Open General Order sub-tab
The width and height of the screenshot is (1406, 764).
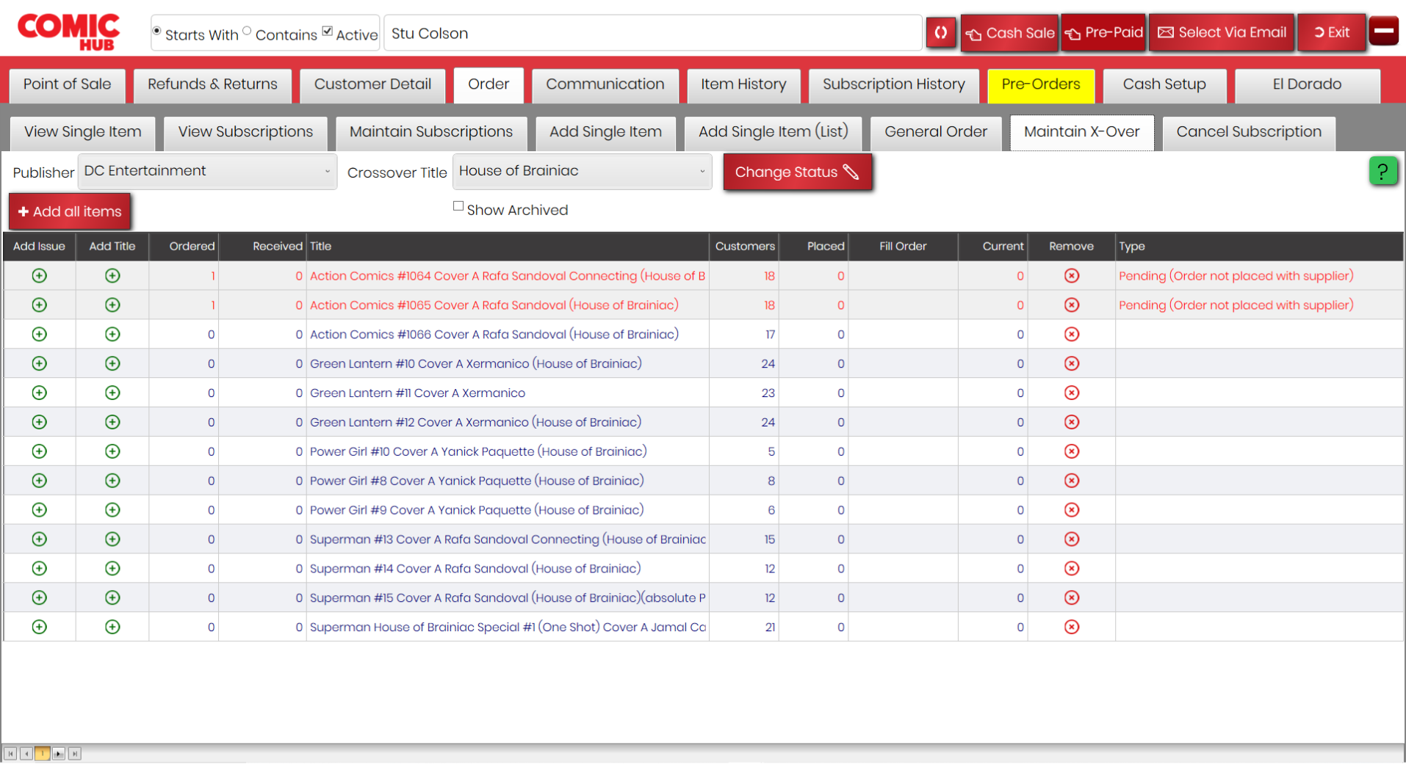tap(936, 133)
